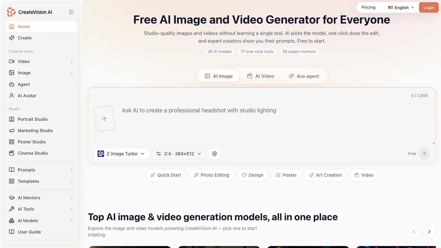Click the aspect ratio sliders icon

tap(159, 154)
